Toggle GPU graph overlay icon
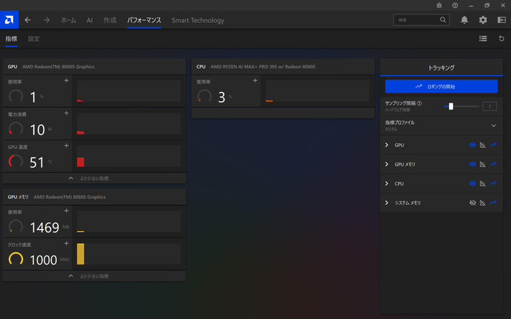The image size is (511, 319). coord(483,145)
